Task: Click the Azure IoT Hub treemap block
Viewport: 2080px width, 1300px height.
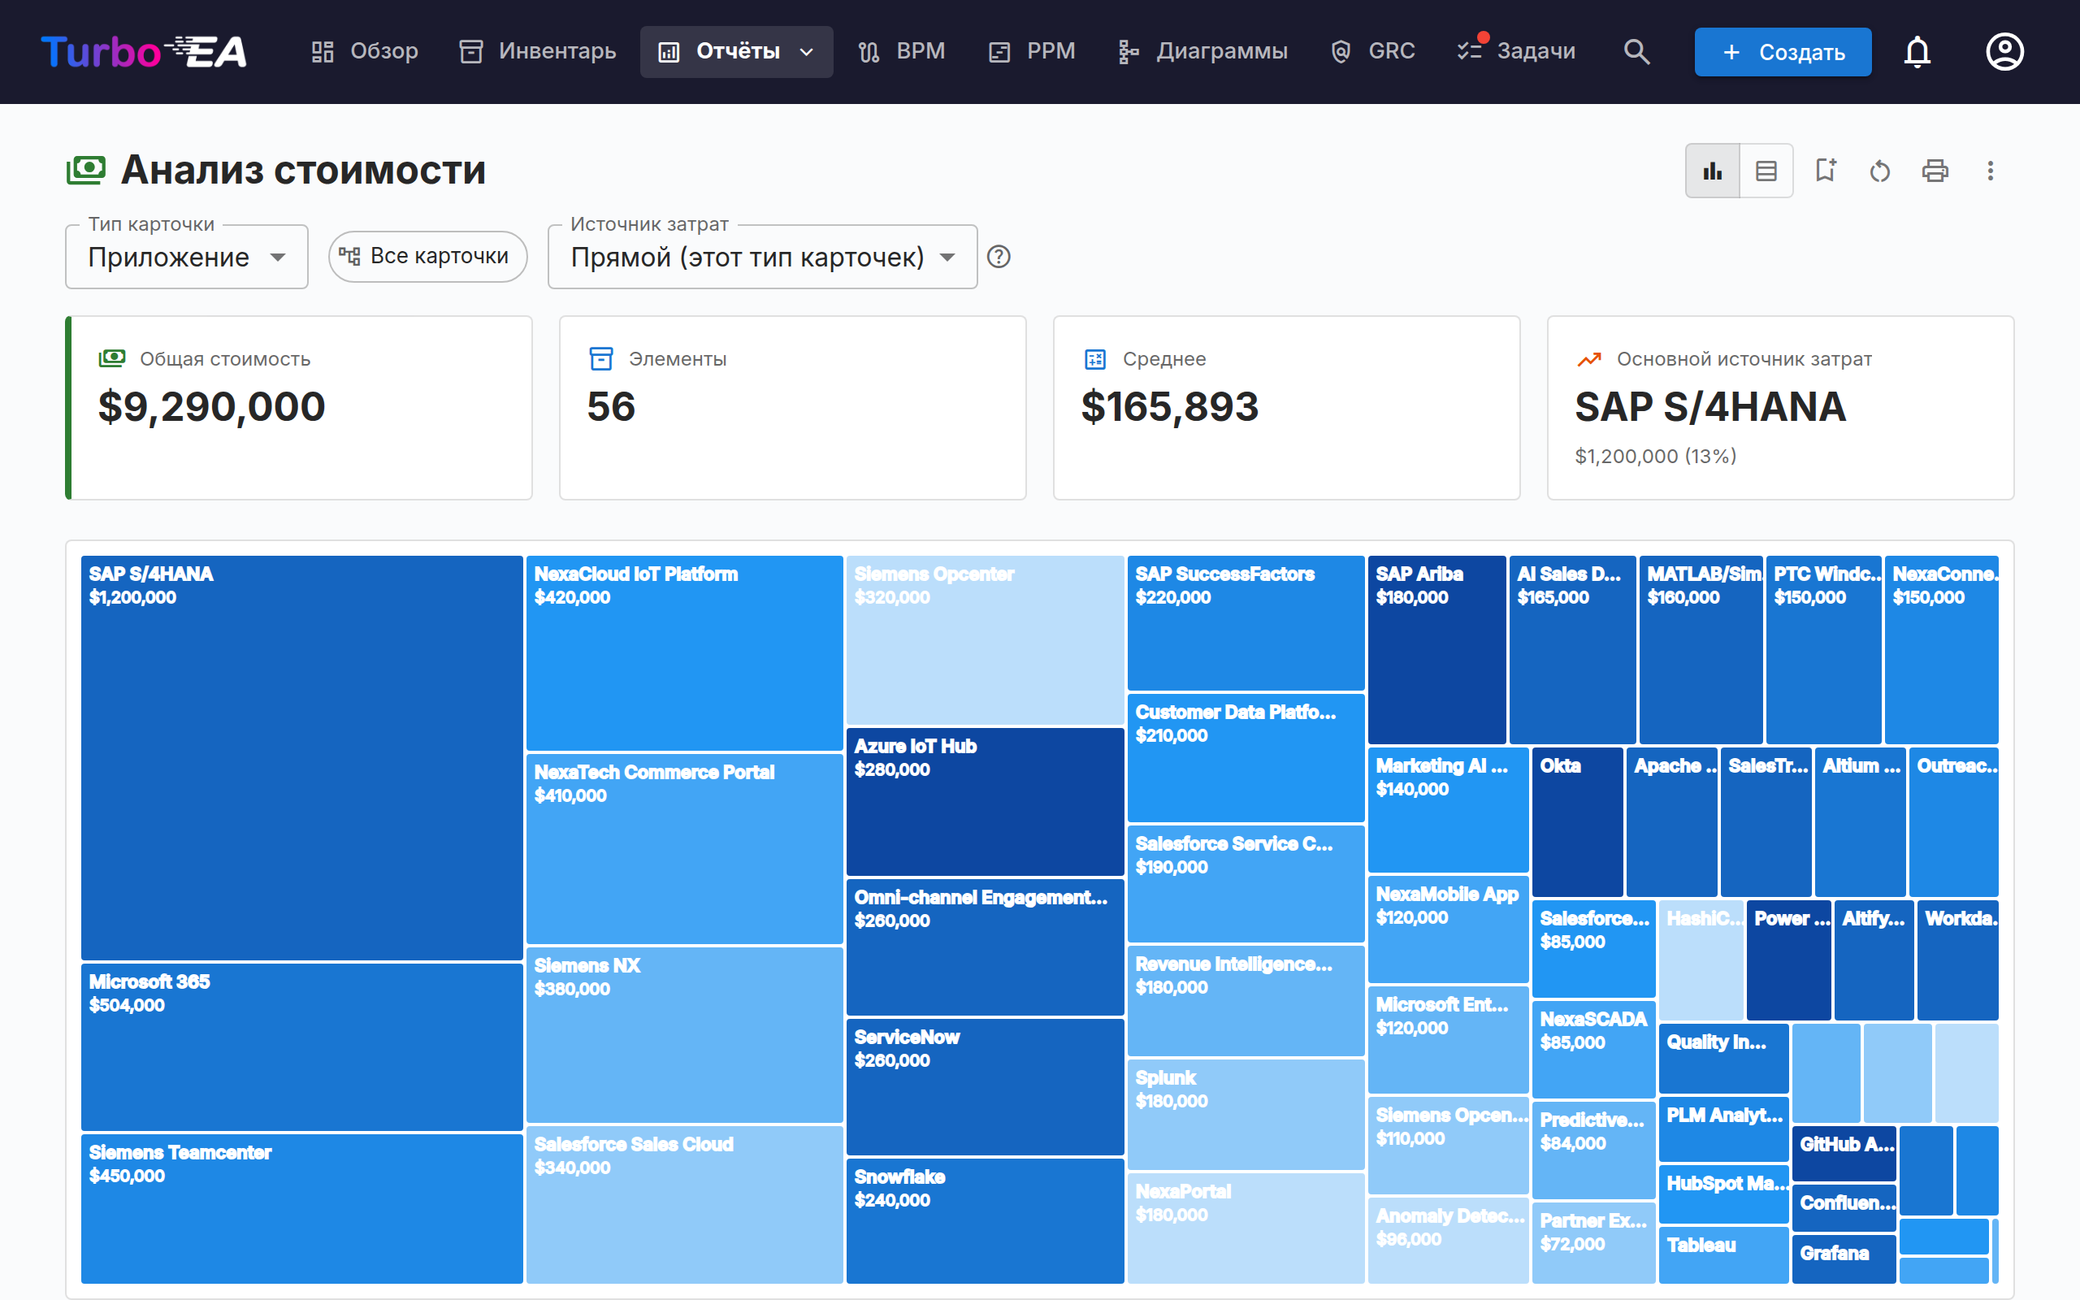Action: coord(985,801)
